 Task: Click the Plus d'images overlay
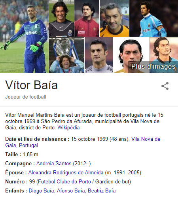(153, 67)
